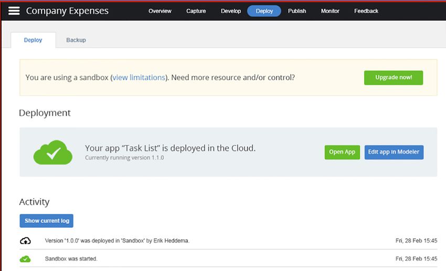Click the green cloud icon beside Sandbox started

point(25,259)
